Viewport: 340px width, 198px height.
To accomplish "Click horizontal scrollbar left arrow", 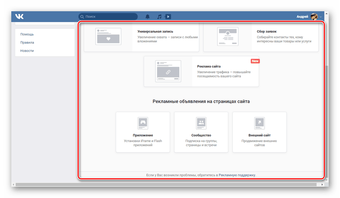I will (14, 185).
